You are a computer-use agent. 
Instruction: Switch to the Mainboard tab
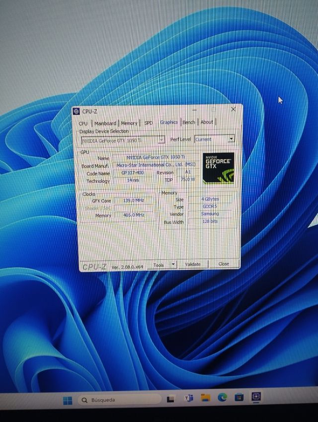pos(105,123)
